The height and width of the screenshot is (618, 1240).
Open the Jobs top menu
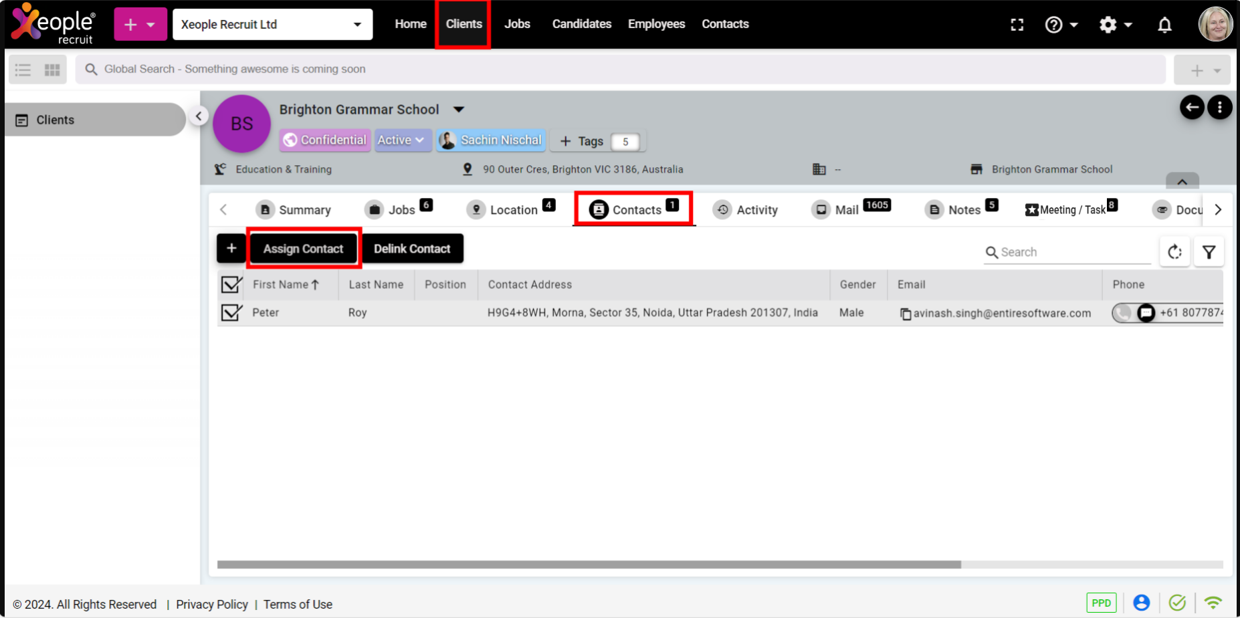517,24
